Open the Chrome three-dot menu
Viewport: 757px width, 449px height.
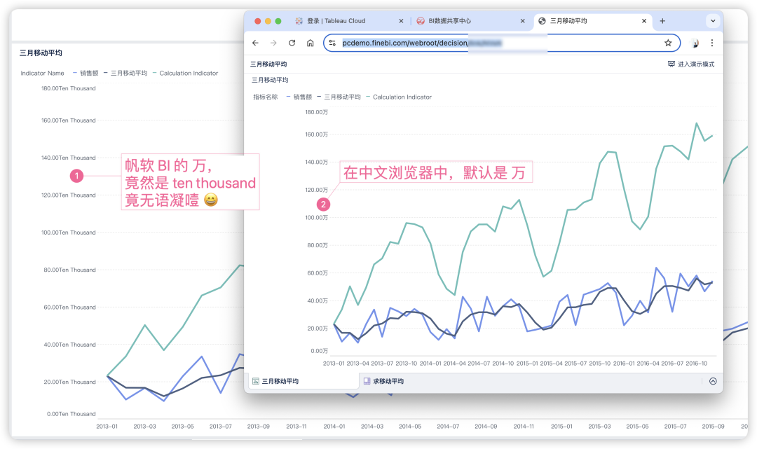(712, 43)
